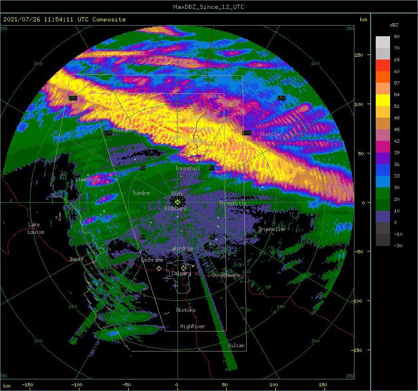Click the radar site marker at Olds
The height and width of the screenshot is (391, 418).
click(x=177, y=202)
